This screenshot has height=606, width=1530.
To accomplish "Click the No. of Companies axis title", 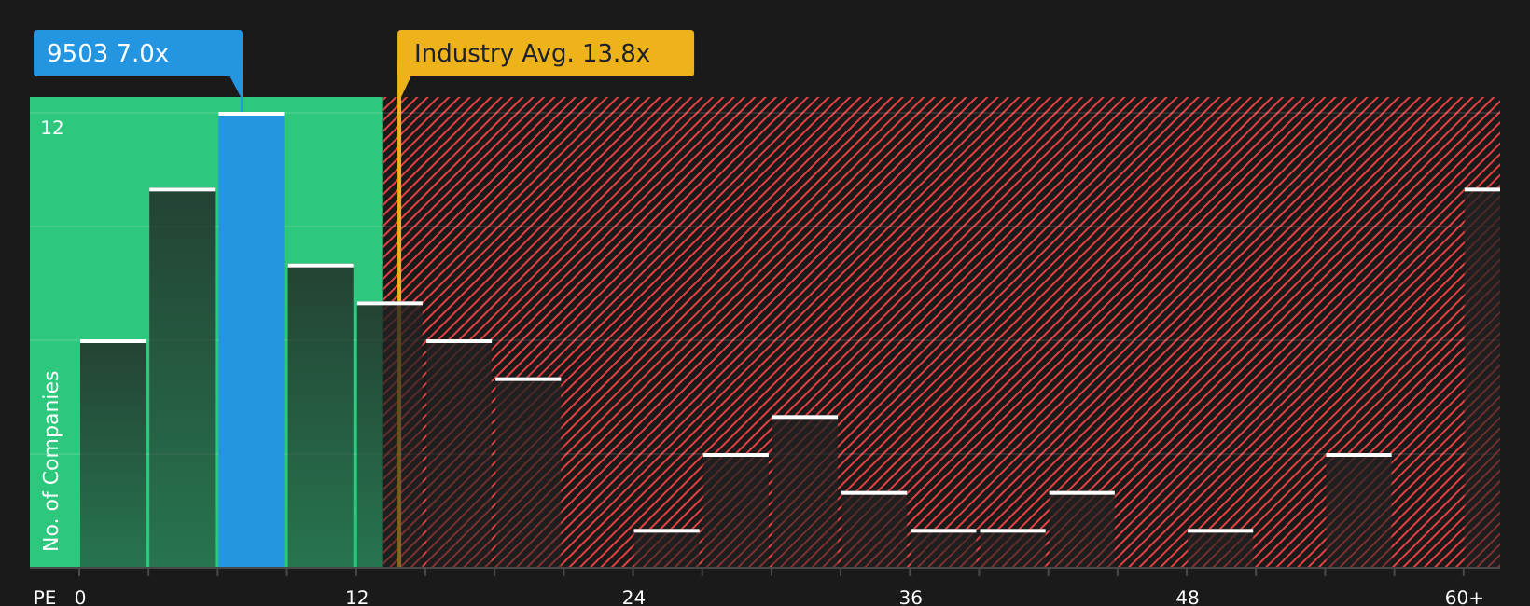I will pos(51,461).
